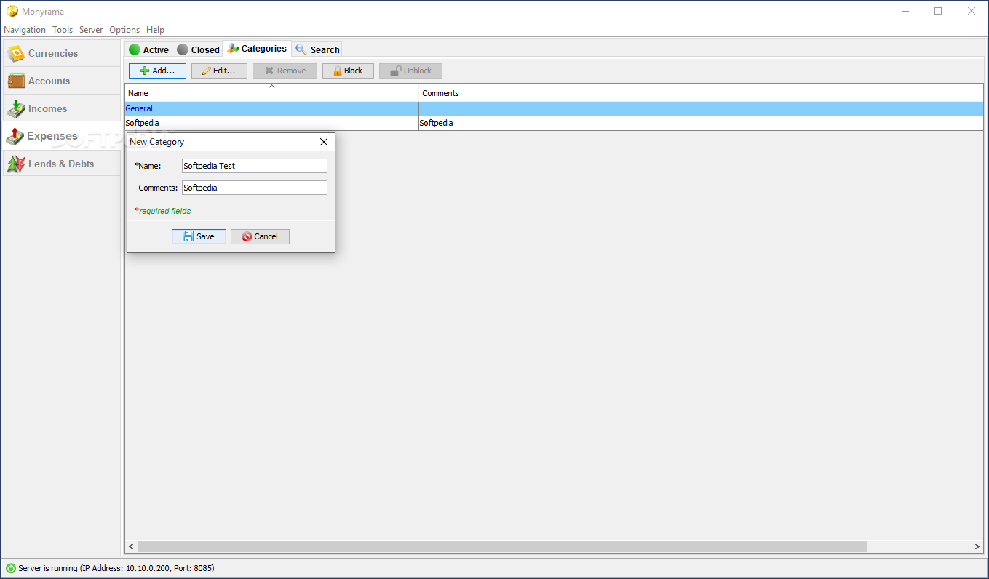Screen dimensions: 989x579
Task: Sort by the Name column header
Action: pyautogui.click(x=271, y=93)
